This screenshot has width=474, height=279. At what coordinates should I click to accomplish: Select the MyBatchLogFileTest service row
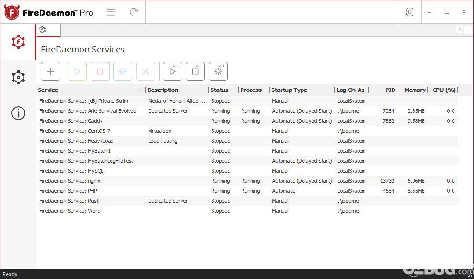pyautogui.click(x=247, y=161)
